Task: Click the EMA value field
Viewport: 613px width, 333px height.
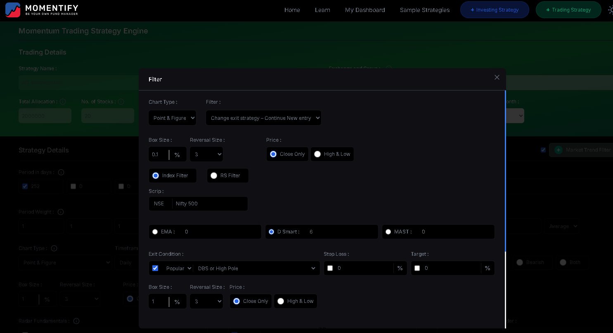Action: 221,232
